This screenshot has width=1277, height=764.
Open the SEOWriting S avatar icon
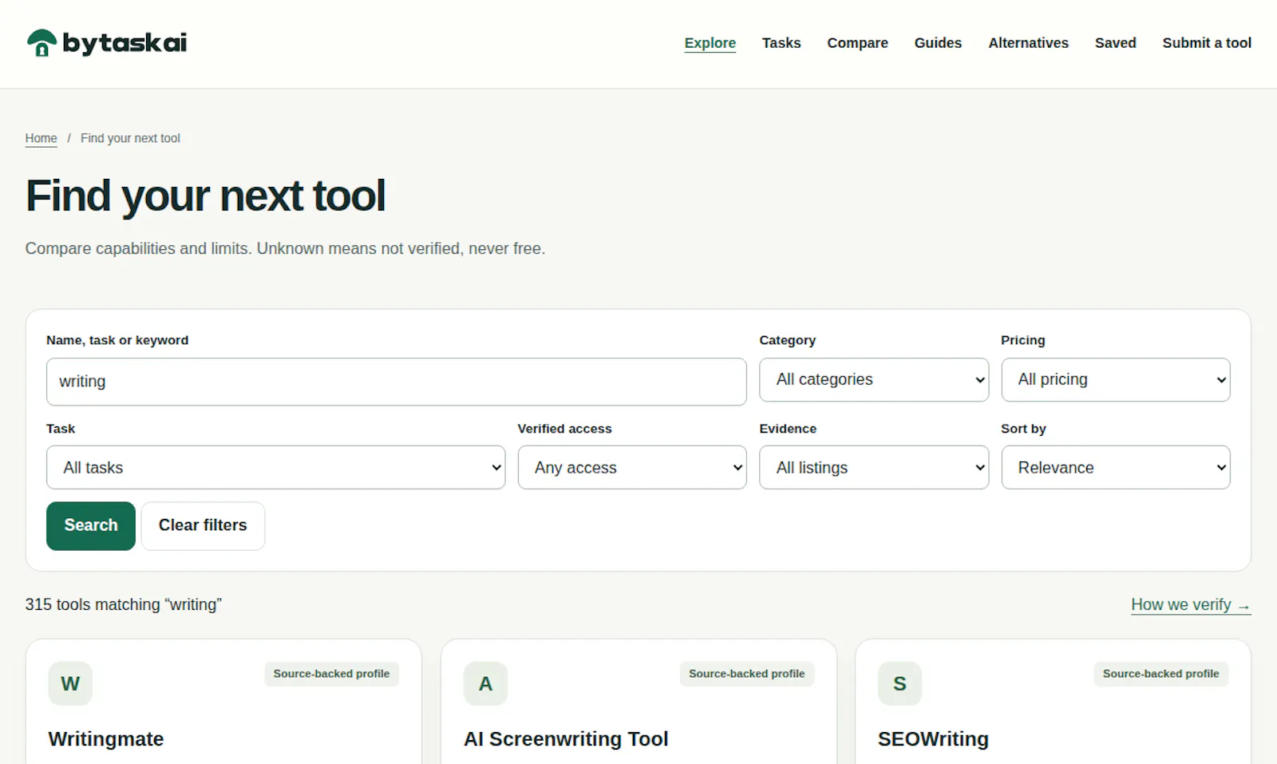pyautogui.click(x=899, y=683)
